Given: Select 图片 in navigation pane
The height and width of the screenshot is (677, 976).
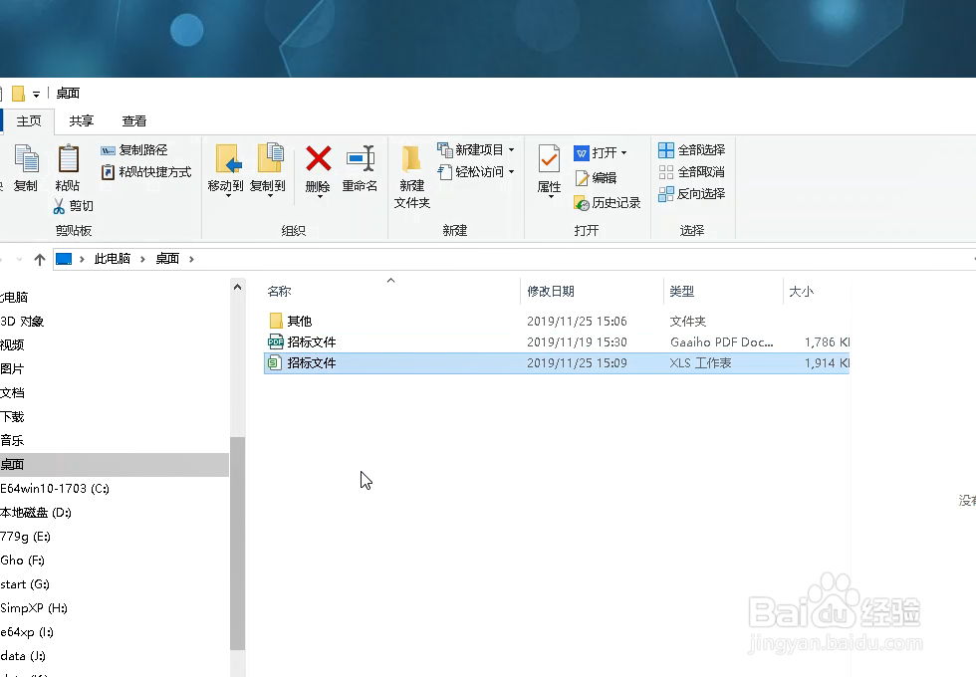Looking at the screenshot, I should coord(12,369).
